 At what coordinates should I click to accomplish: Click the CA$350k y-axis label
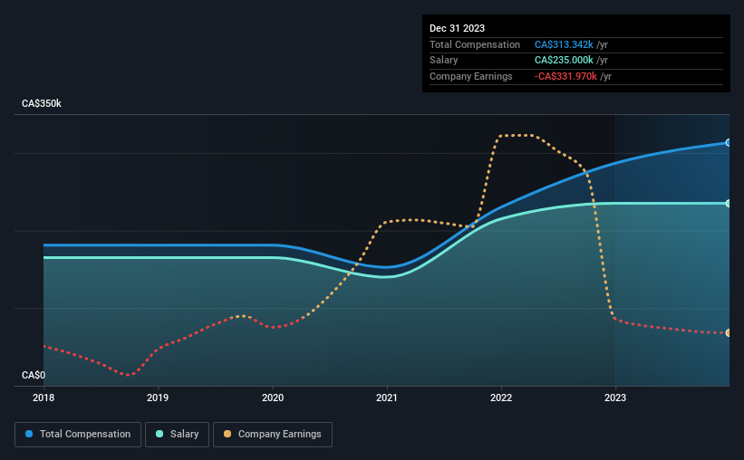pos(42,103)
